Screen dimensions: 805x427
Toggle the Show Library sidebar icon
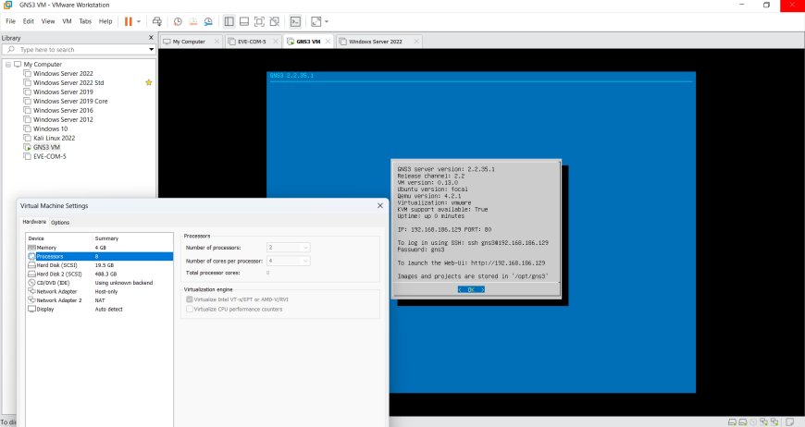click(x=229, y=21)
